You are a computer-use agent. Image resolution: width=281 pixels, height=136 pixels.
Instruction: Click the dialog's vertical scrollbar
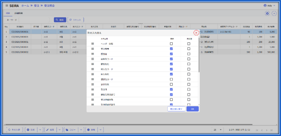point(199,55)
